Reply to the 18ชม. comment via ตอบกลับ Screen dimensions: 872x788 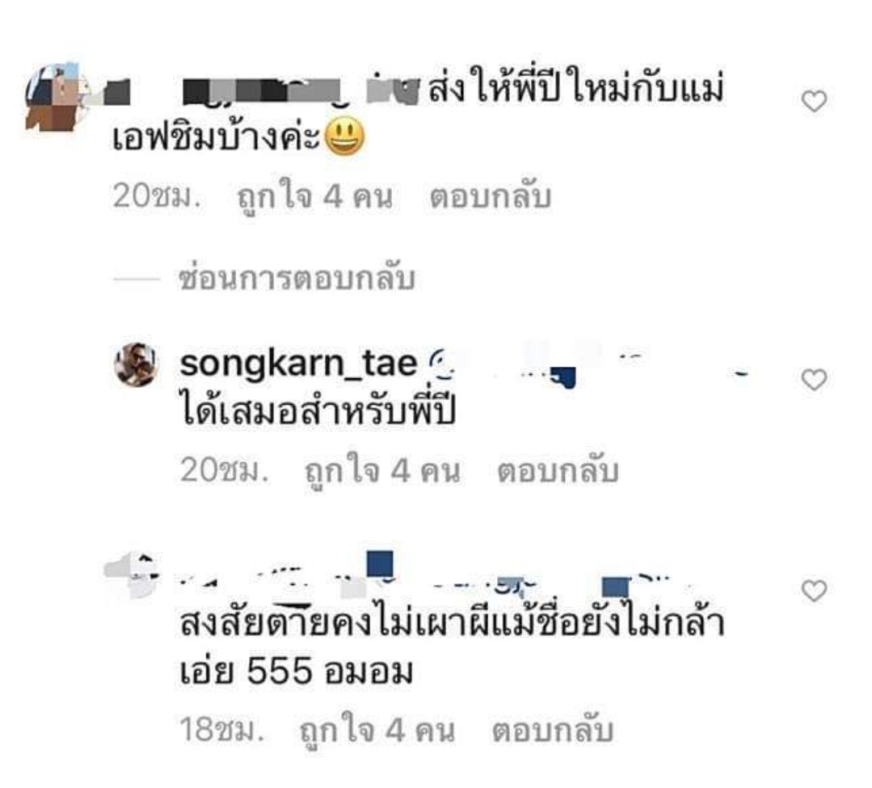[x=552, y=730]
